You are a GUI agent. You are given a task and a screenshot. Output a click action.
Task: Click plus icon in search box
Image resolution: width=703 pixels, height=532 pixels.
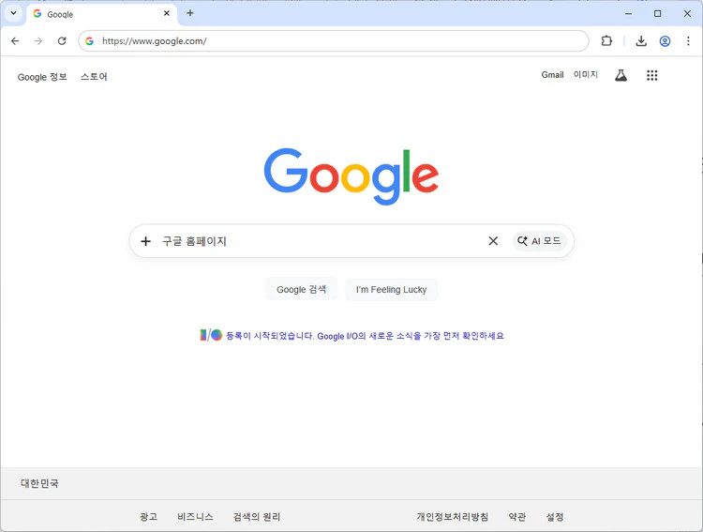[145, 241]
